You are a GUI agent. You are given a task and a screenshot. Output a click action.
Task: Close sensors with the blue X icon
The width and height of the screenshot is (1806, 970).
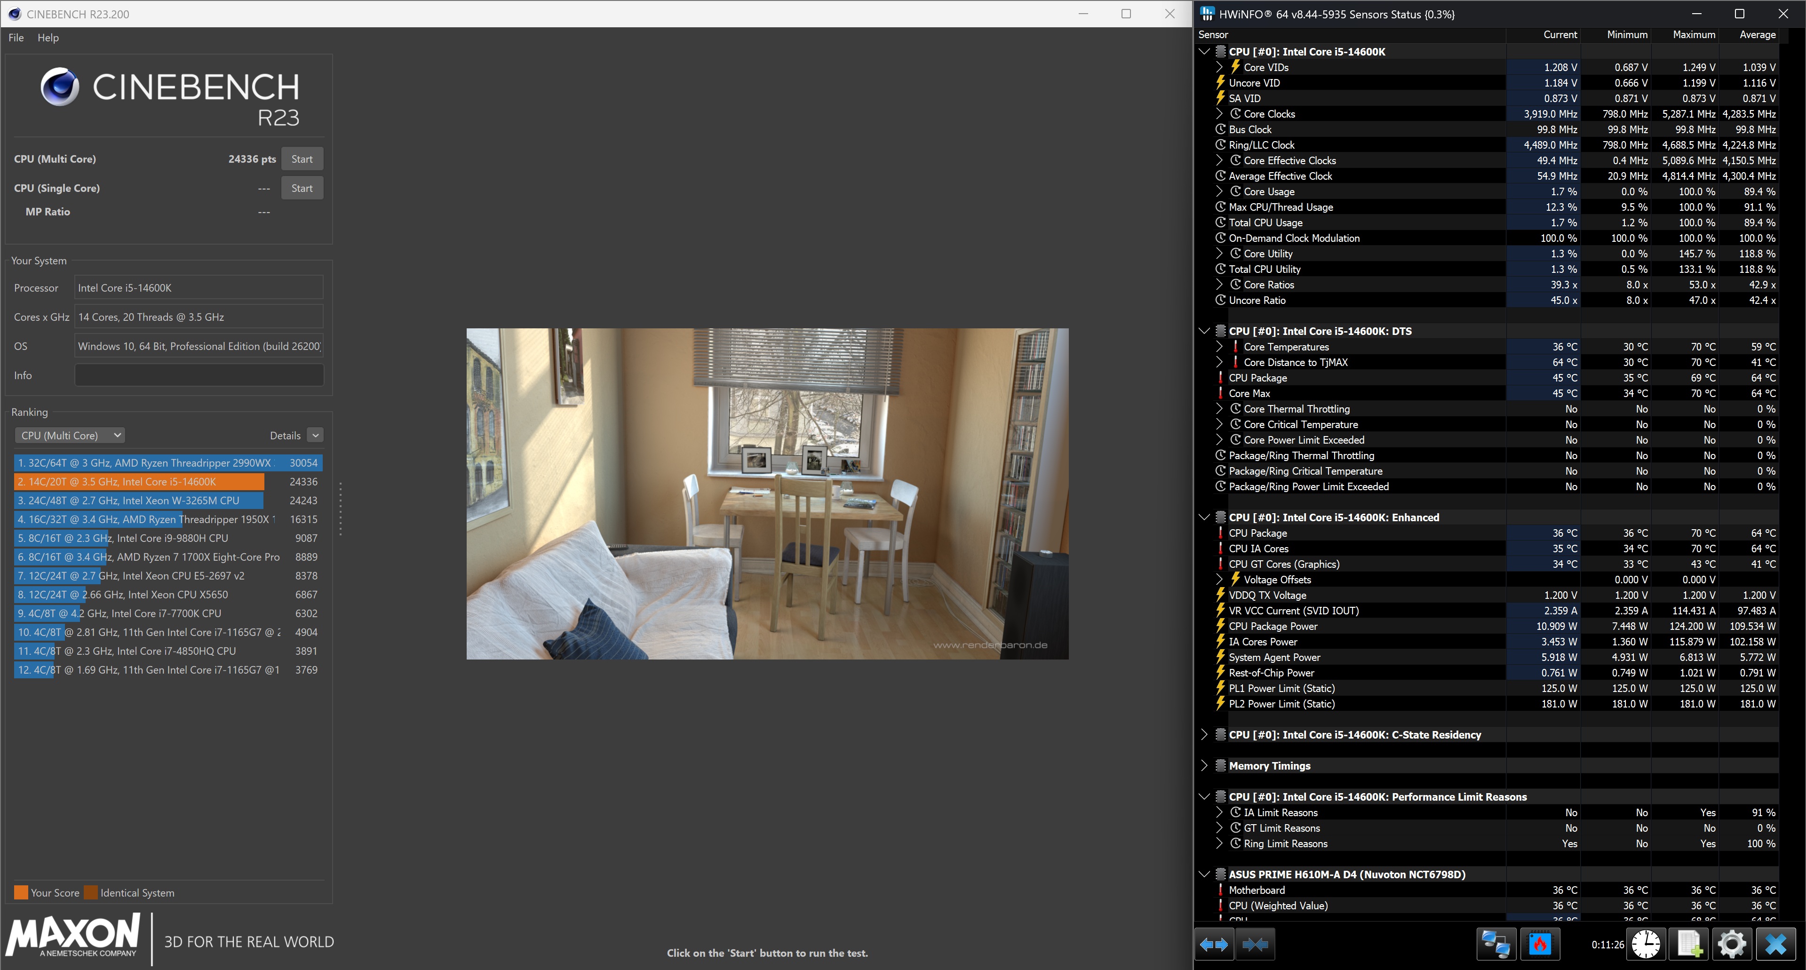(x=1775, y=944)
